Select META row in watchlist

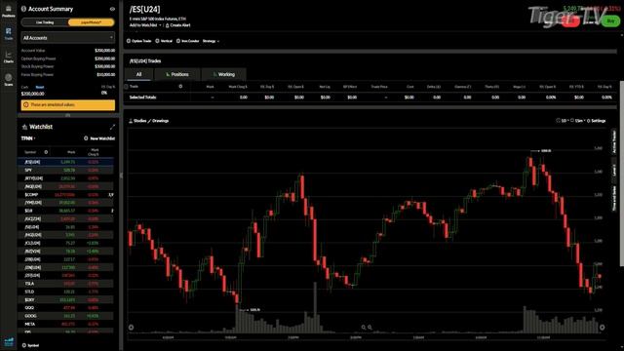tap(65, 324)
